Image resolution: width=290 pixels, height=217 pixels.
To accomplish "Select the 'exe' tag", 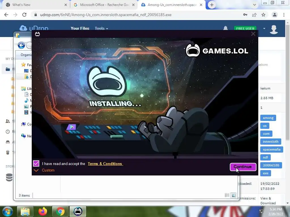I will click(266, 173).
